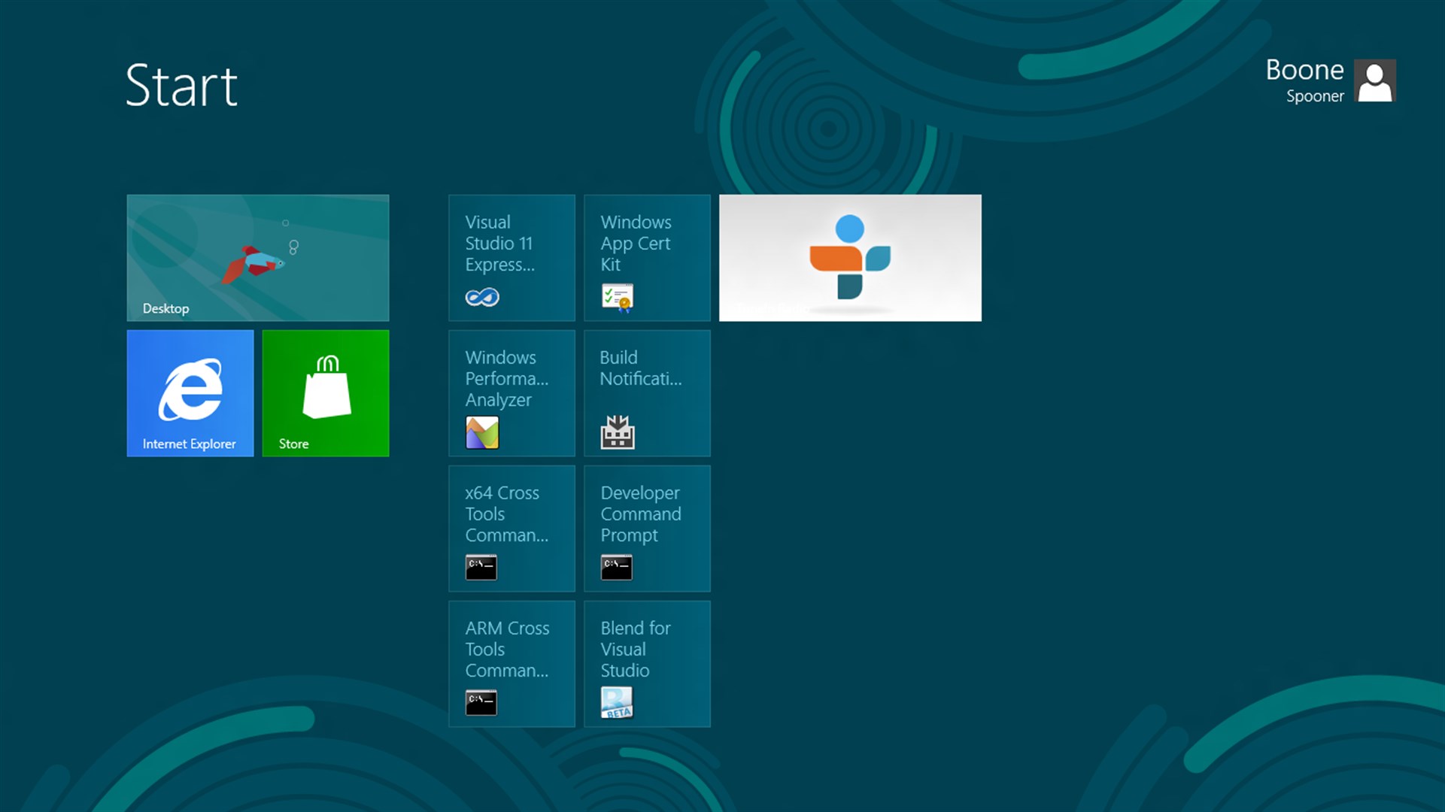
Task: Click the user account avatar picture
Action: [1375, 80]
